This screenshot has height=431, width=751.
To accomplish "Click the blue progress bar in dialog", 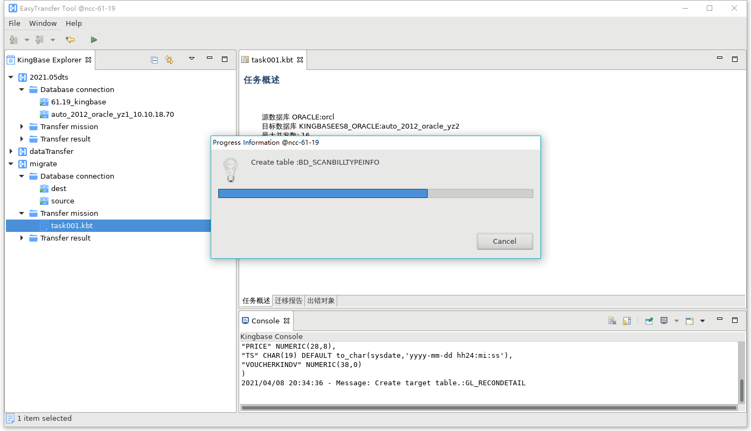I will pyautogui.click(x=323, y=193).
